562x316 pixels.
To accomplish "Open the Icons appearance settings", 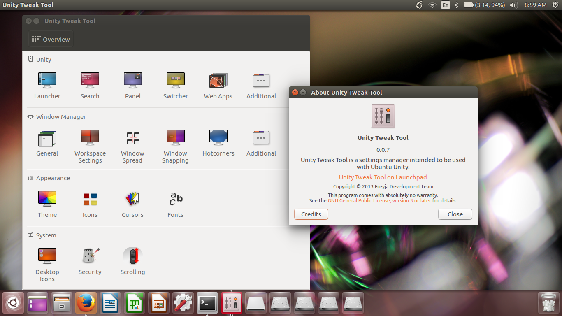I will tap(90, 204).
